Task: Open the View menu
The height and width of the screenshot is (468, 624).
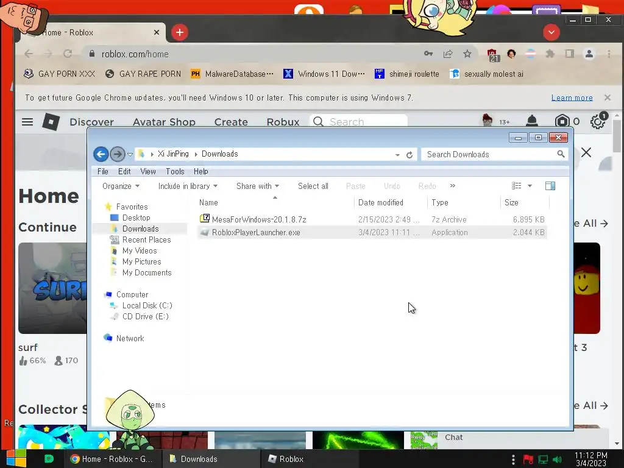Action: tap(147, 171)
